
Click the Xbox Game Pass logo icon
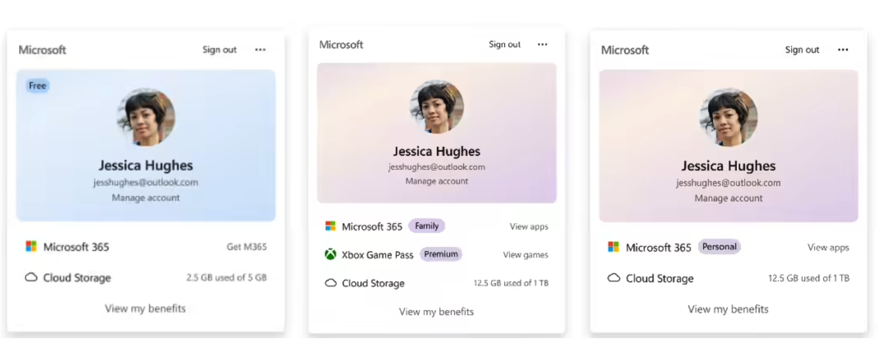[330, 254]
